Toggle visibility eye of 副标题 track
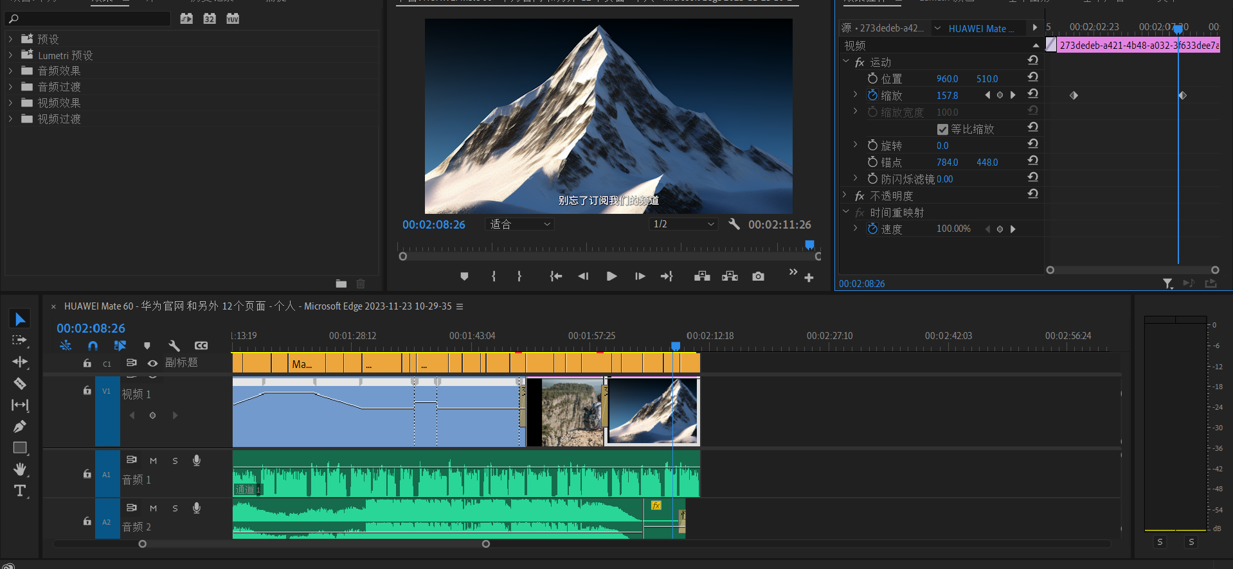Image resolution: width=1233 pixels, height=569 pixels. tap(152, 363)
